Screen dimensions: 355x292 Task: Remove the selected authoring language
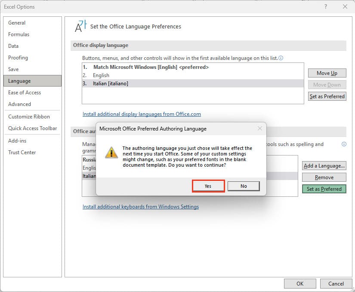pyautogui.click(x=324, y=177)
